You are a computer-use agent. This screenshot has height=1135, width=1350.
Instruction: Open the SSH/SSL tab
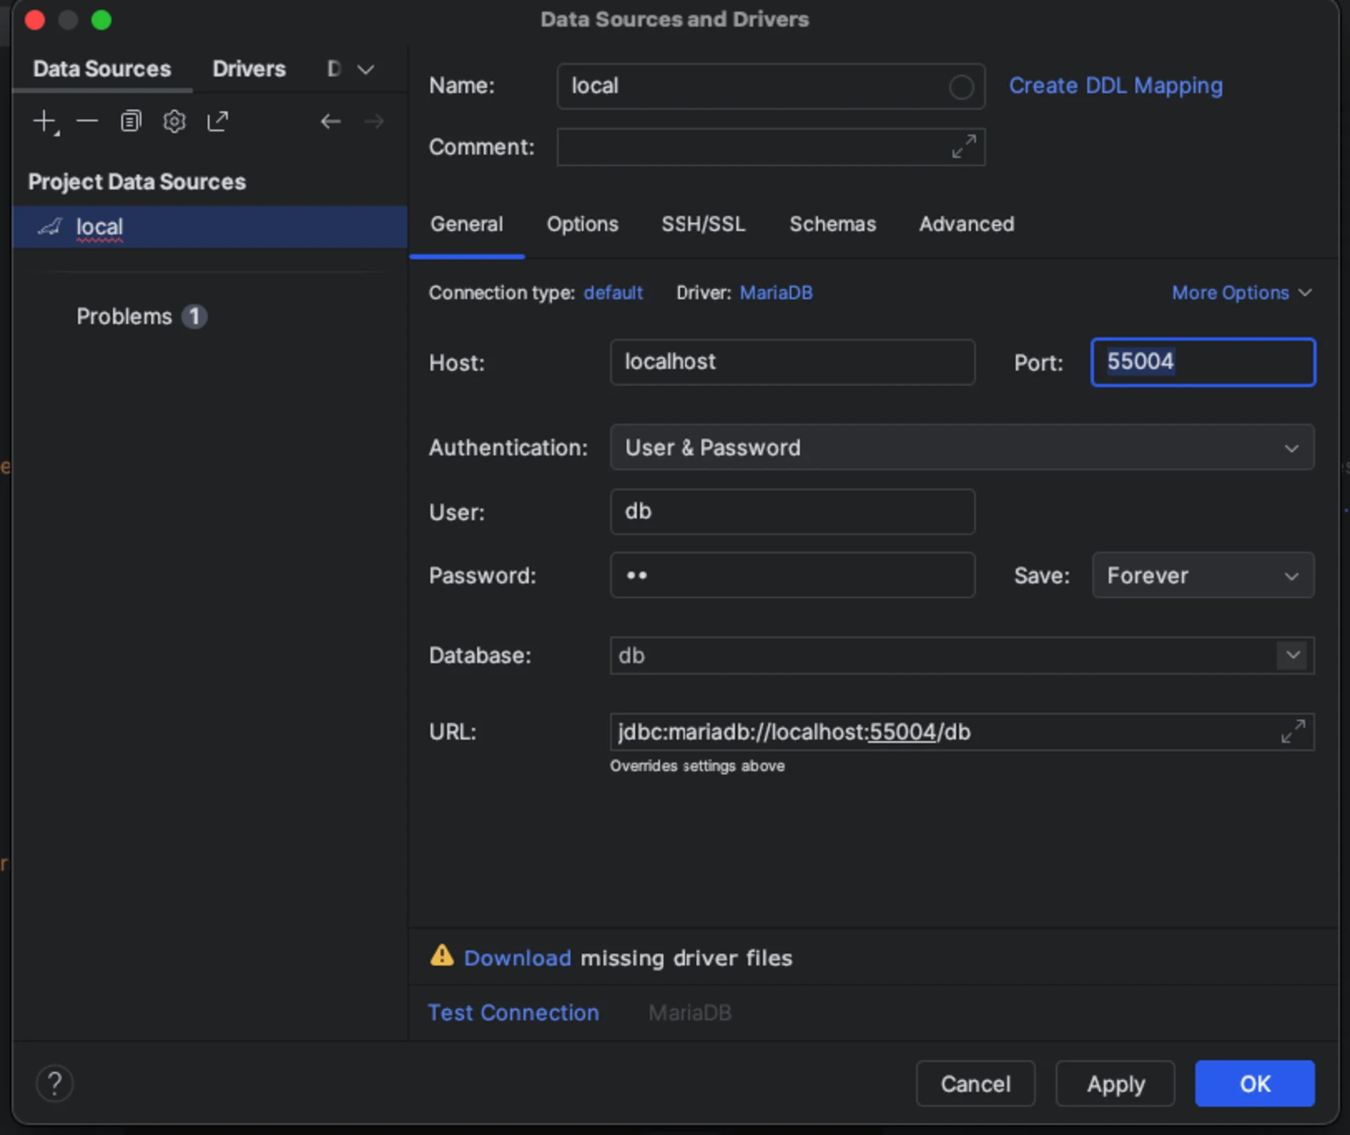703,224
